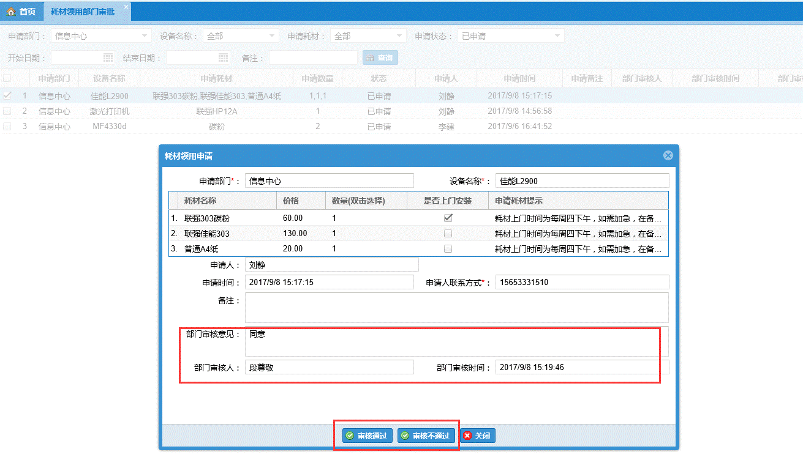
Task: Click the 关闭 close button
Action: (x=477, y=436)
